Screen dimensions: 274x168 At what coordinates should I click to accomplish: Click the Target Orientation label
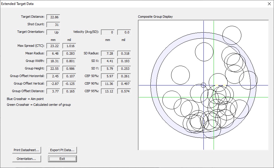tap(31, 32)
